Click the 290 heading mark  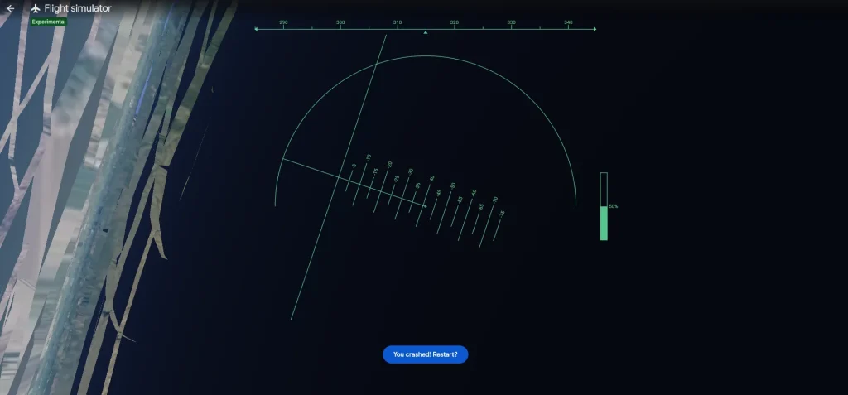[x=283, y=22]
